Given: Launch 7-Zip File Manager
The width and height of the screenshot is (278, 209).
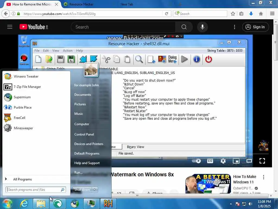Looking at the screenshot, I should pos(36,87).
